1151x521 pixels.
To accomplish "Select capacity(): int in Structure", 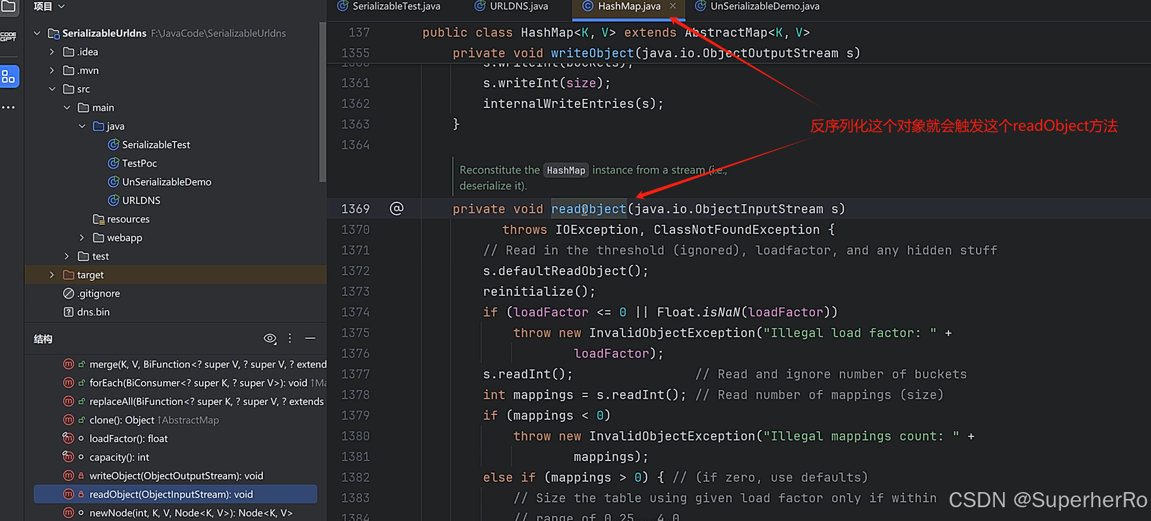I will (106, 457).
